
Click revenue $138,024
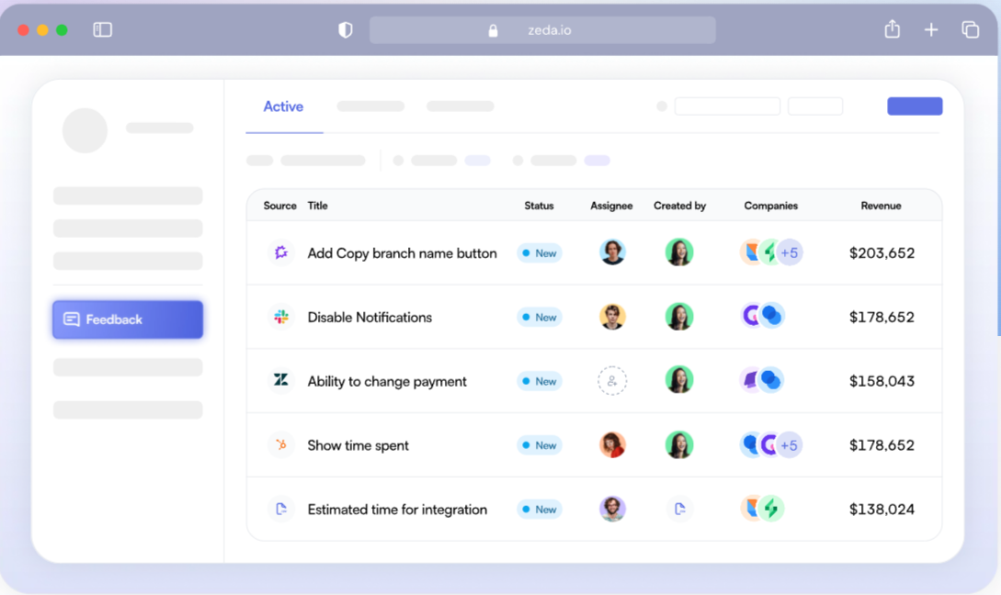(882, 510)
